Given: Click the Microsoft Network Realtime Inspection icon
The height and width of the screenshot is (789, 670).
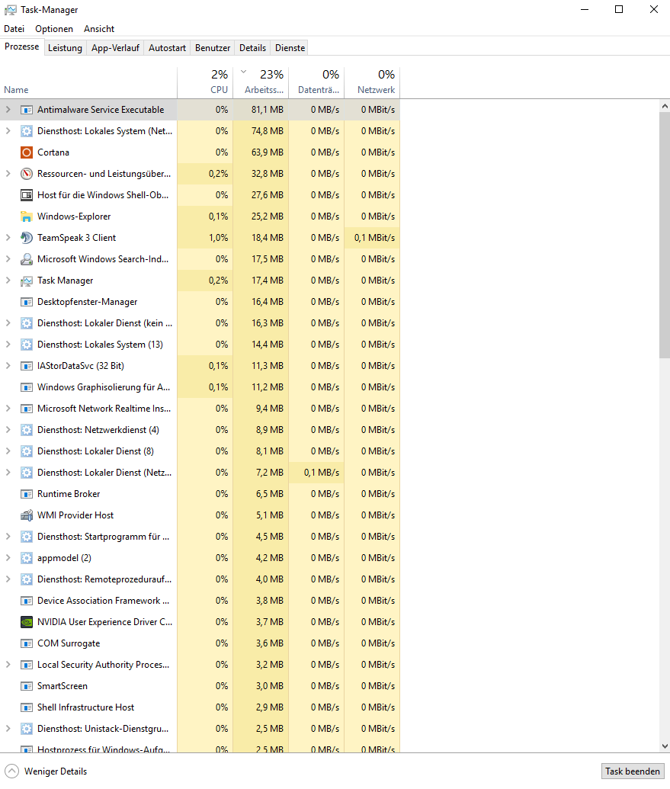Looking at the screenshot, I should [27, 409].
